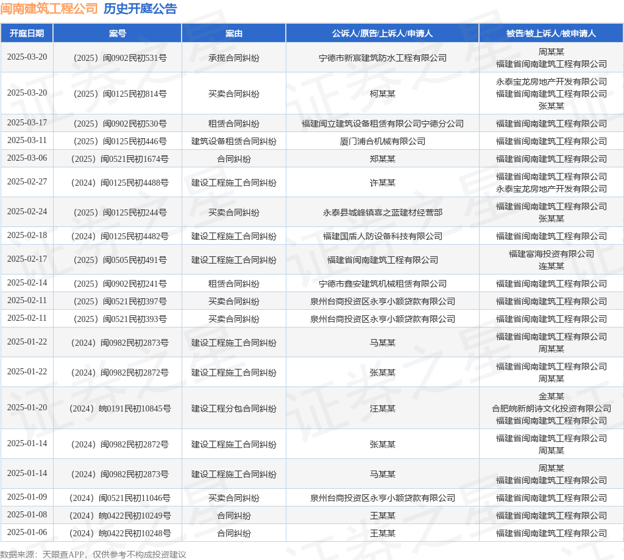Select the 案号 column header
The width and height of the screenshot is (624, 560).
pos(118,33)
